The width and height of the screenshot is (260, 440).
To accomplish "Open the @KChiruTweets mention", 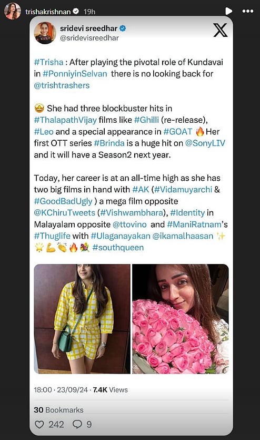I will [x=64, y=213].
